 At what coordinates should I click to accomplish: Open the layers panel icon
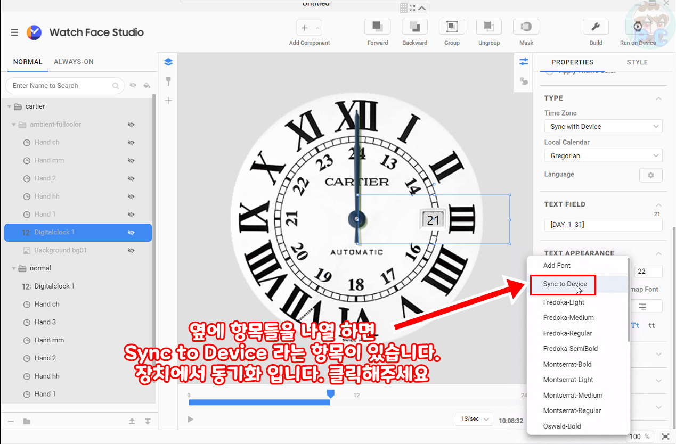[168, 62]
